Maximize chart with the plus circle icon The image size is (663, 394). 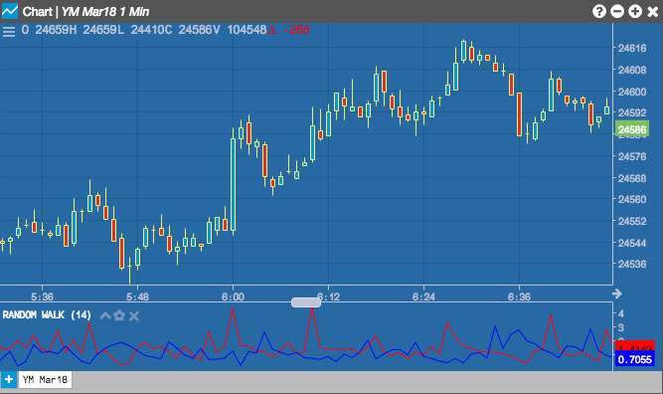635,11
